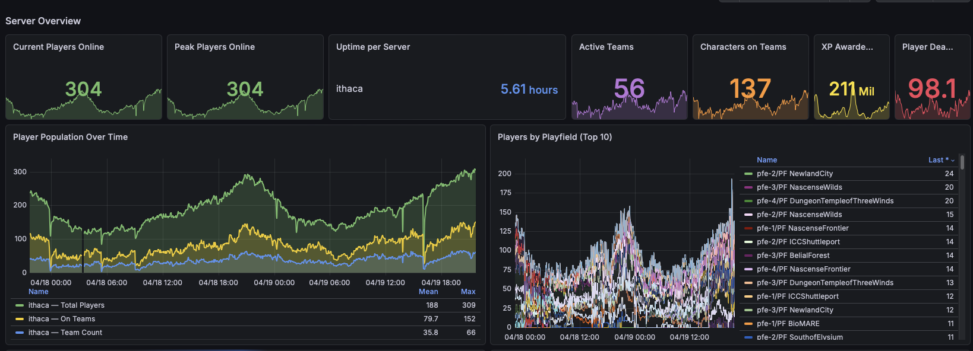The image size is (973, 351).
Task: Click the Current Players Online panel title
Action: click(58, 47)
